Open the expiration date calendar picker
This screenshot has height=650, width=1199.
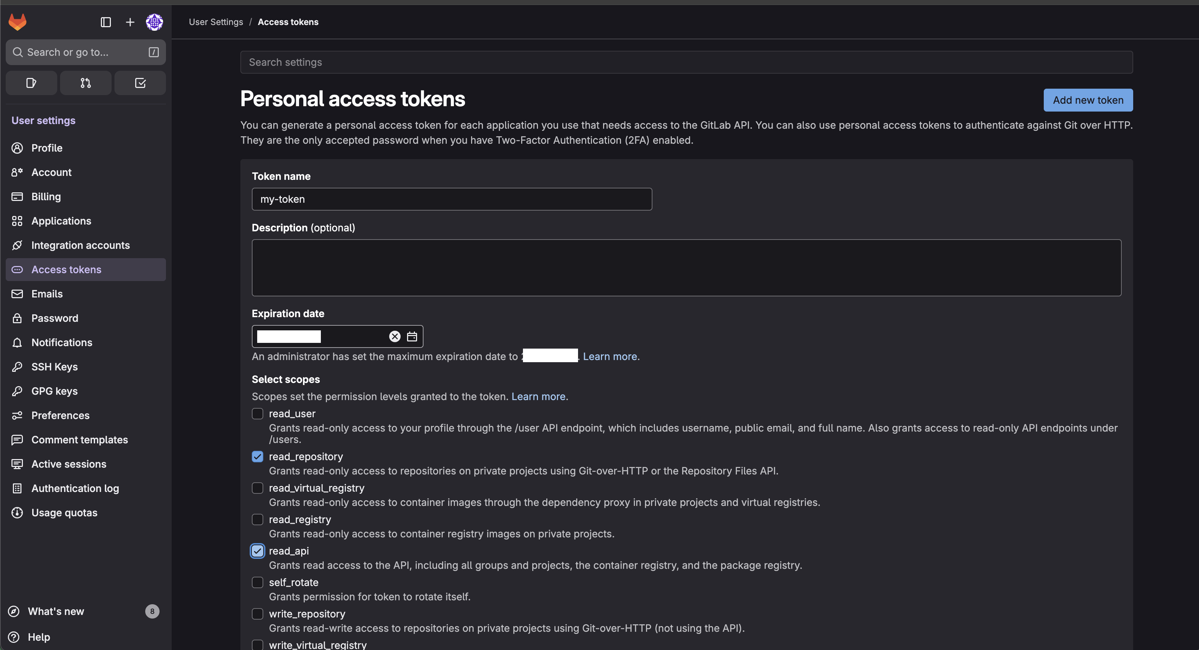412,336
